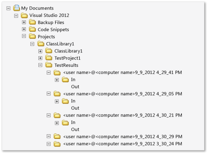The height and width of the screenshot is (154, 208).
Task: Select the Out item under 4_30_21 PM
Action: pyautogui.click(x=75, y=130)
